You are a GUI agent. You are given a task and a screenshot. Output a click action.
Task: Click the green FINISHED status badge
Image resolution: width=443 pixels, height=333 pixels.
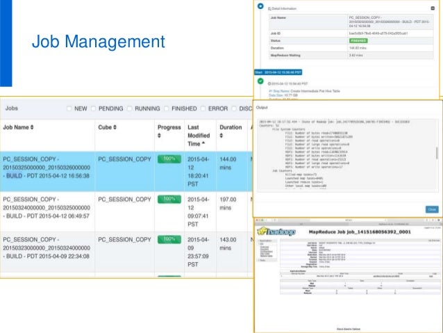tap(358, 41)
